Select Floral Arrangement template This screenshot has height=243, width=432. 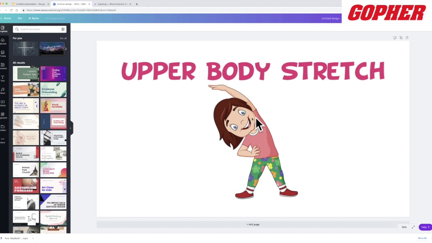pyautogui.click(x=26, y=90)
